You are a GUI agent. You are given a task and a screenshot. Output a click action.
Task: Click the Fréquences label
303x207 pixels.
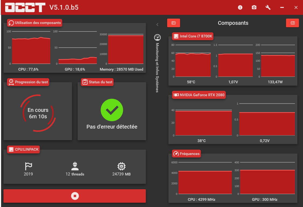point(187,154)
